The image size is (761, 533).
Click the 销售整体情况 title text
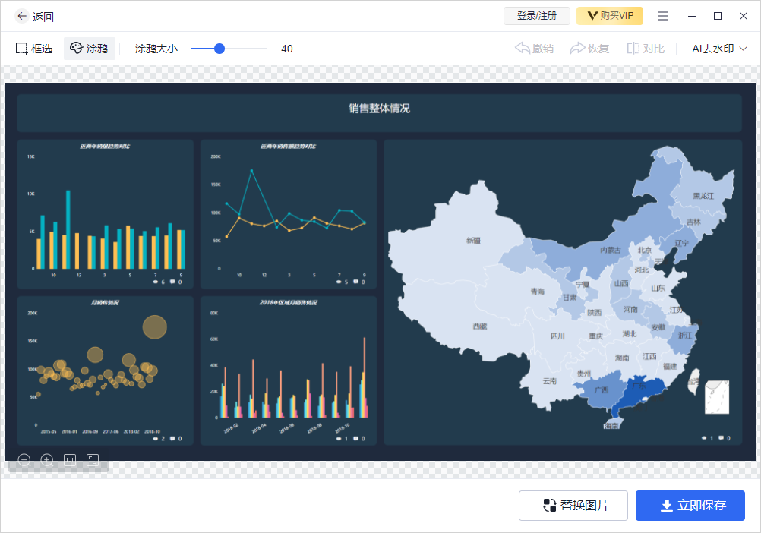[380, 109]
